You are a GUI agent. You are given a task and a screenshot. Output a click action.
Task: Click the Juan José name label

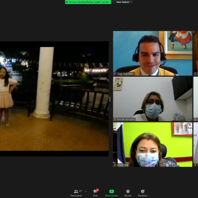pos(126,74)
